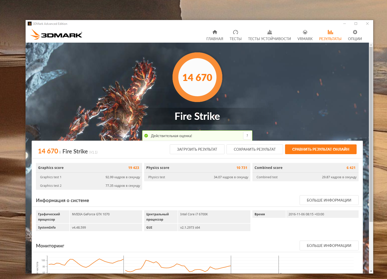Minimize the 3DMark window
Screen dimensions: 387x279
coord(345,24)
